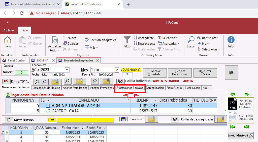This screenshot has width=258, height=142.
Task: Open the Mes month dropdown
Action: tap(117, 70)
